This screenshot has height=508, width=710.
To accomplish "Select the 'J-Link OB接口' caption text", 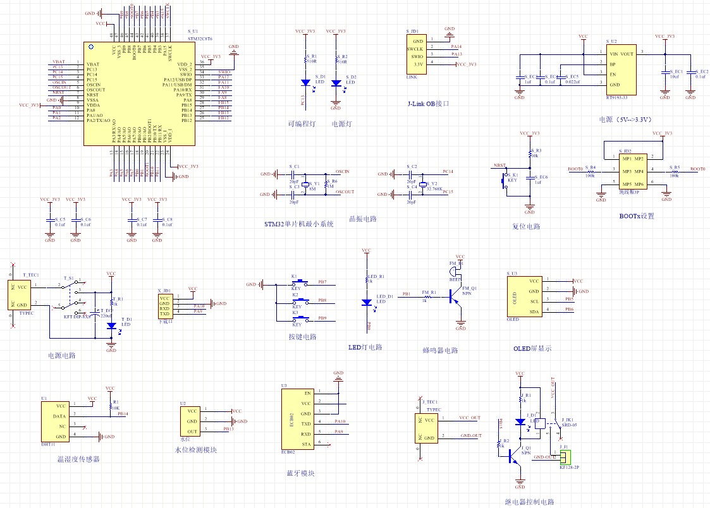I will 428,104.
